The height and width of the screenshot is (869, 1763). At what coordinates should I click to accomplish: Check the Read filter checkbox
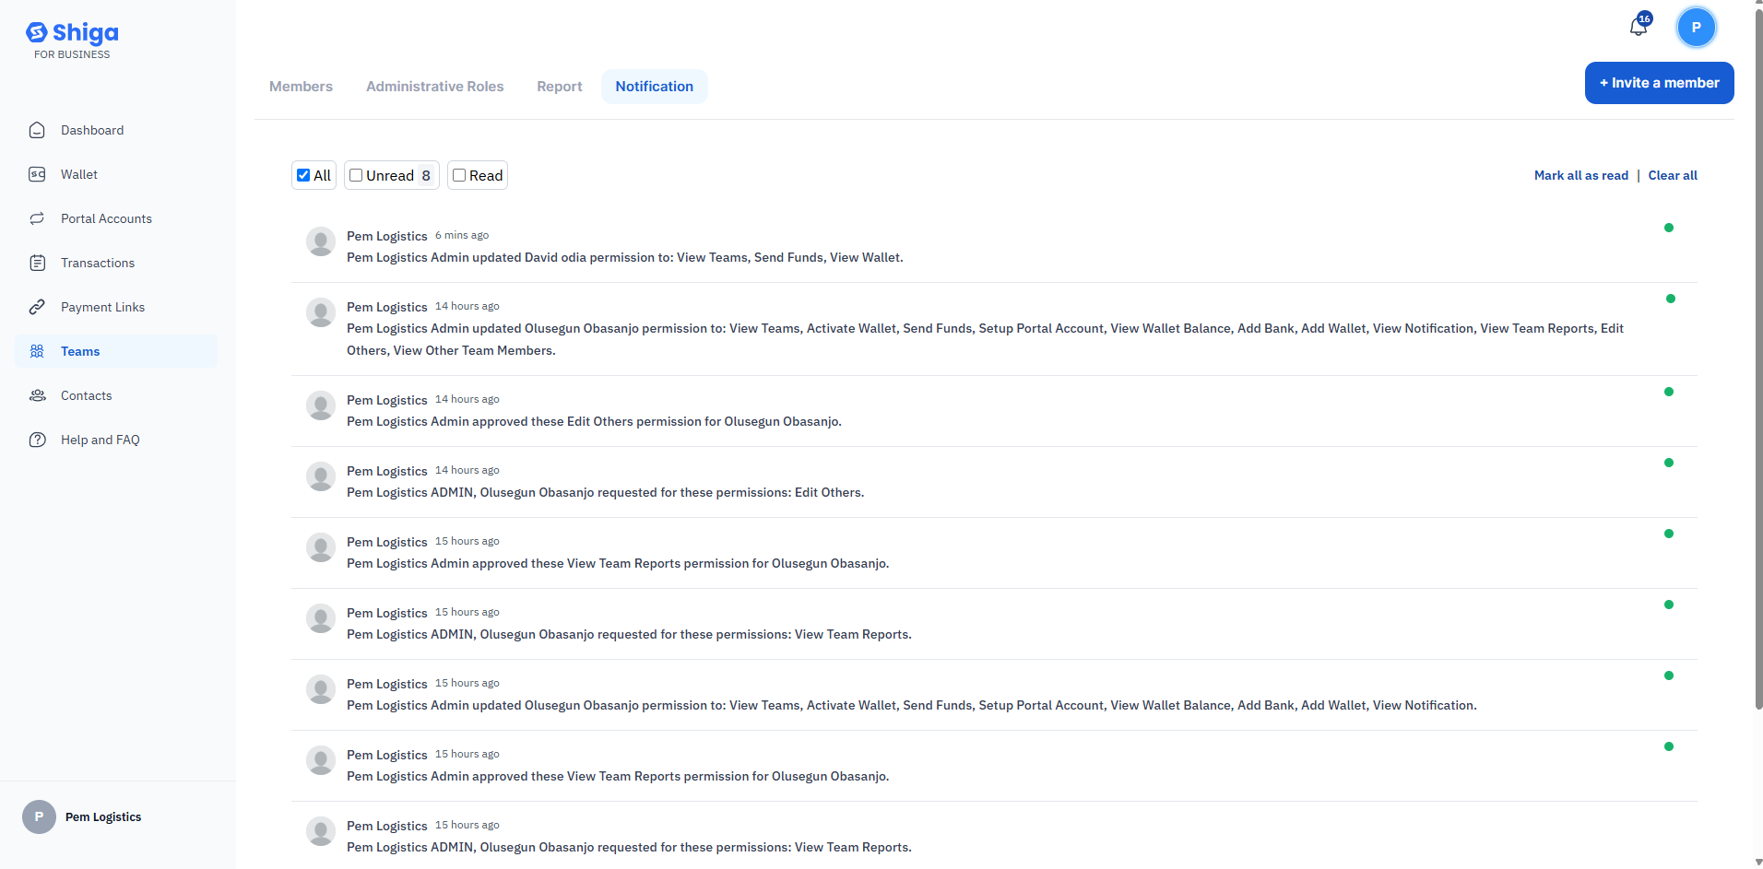pos(459,175)
